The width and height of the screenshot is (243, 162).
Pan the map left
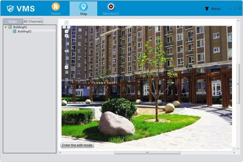click(x=64, y=27)
